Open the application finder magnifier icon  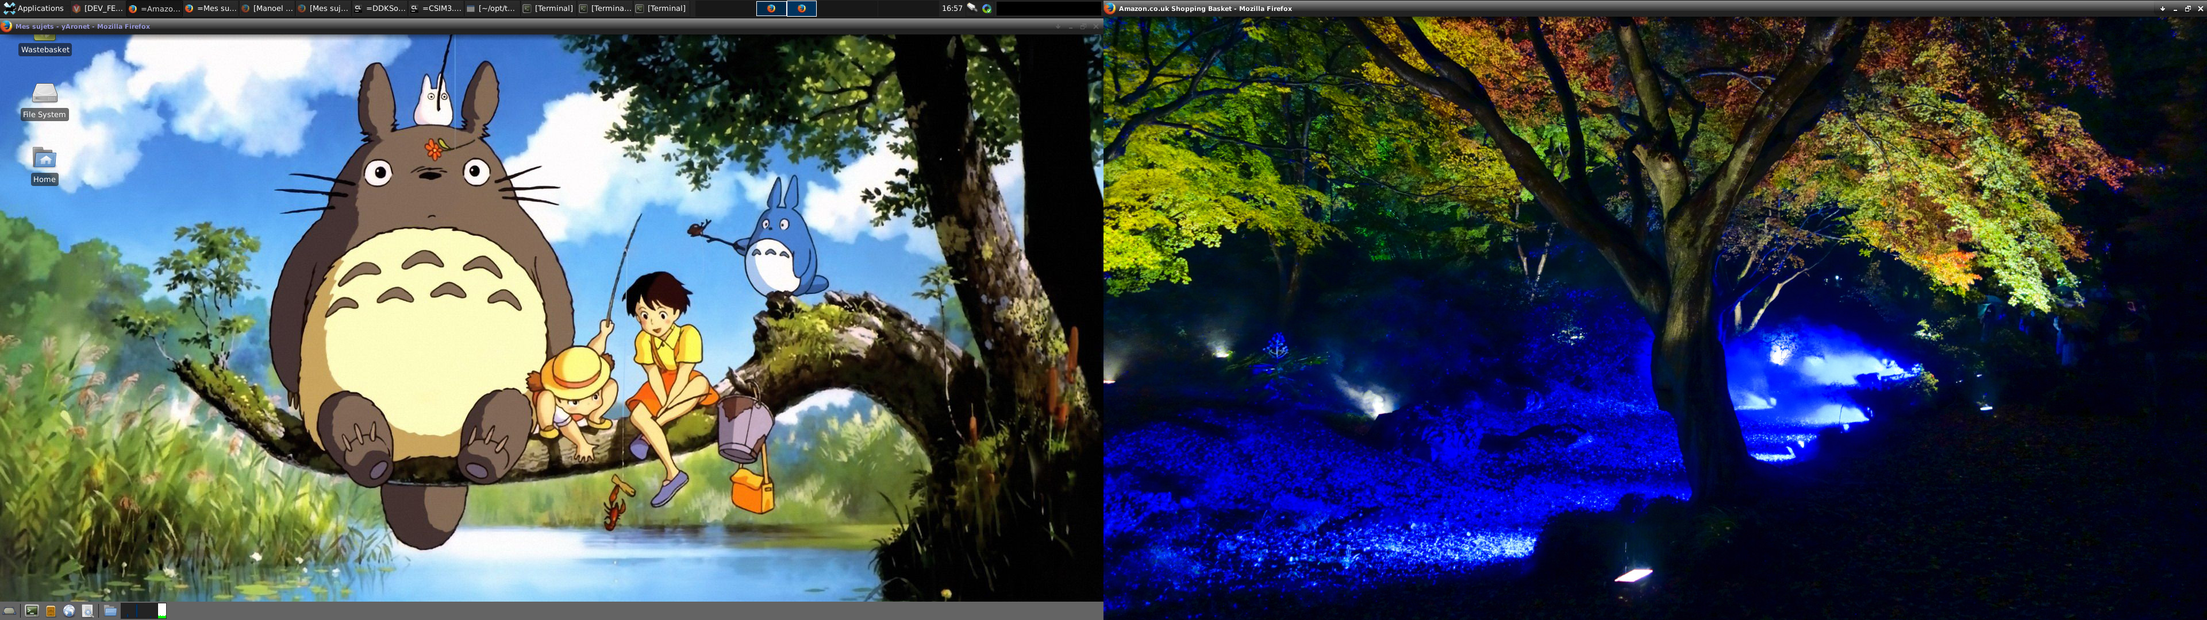tap(87, 611)
